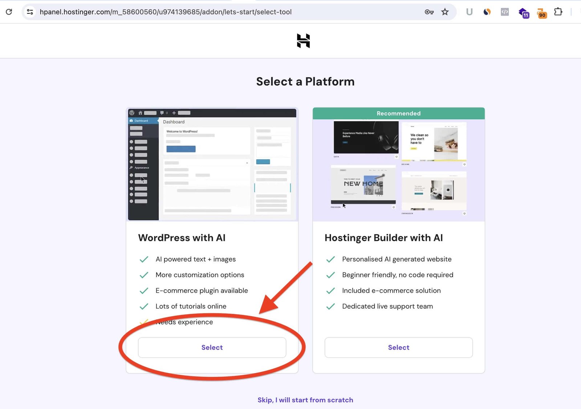Click 'Personalised AI generated website' text

pyautogui.click(x=397, y=259)
